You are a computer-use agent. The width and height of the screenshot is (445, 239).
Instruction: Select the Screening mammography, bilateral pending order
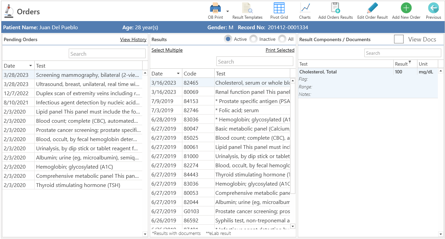(x=72, y=75)
